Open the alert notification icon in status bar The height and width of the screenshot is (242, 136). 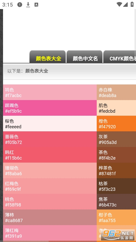point(20,5)
